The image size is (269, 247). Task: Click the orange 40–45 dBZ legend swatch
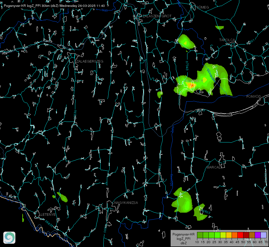235,235
